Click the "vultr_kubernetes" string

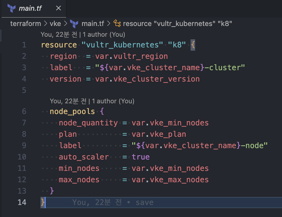coord(122,45)
